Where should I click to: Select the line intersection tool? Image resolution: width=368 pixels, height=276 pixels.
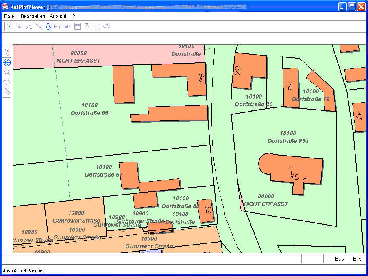(28, 27)
